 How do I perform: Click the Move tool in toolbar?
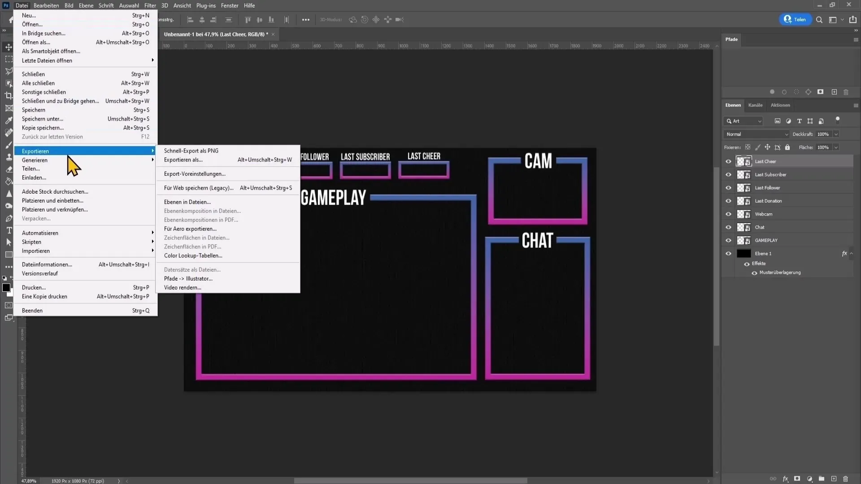(x=8, y=46)
